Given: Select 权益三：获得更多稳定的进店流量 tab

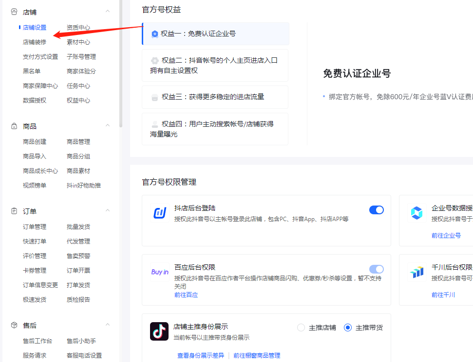Looking at the screenshot, I should pyautogui.click(x=215, y=97).
